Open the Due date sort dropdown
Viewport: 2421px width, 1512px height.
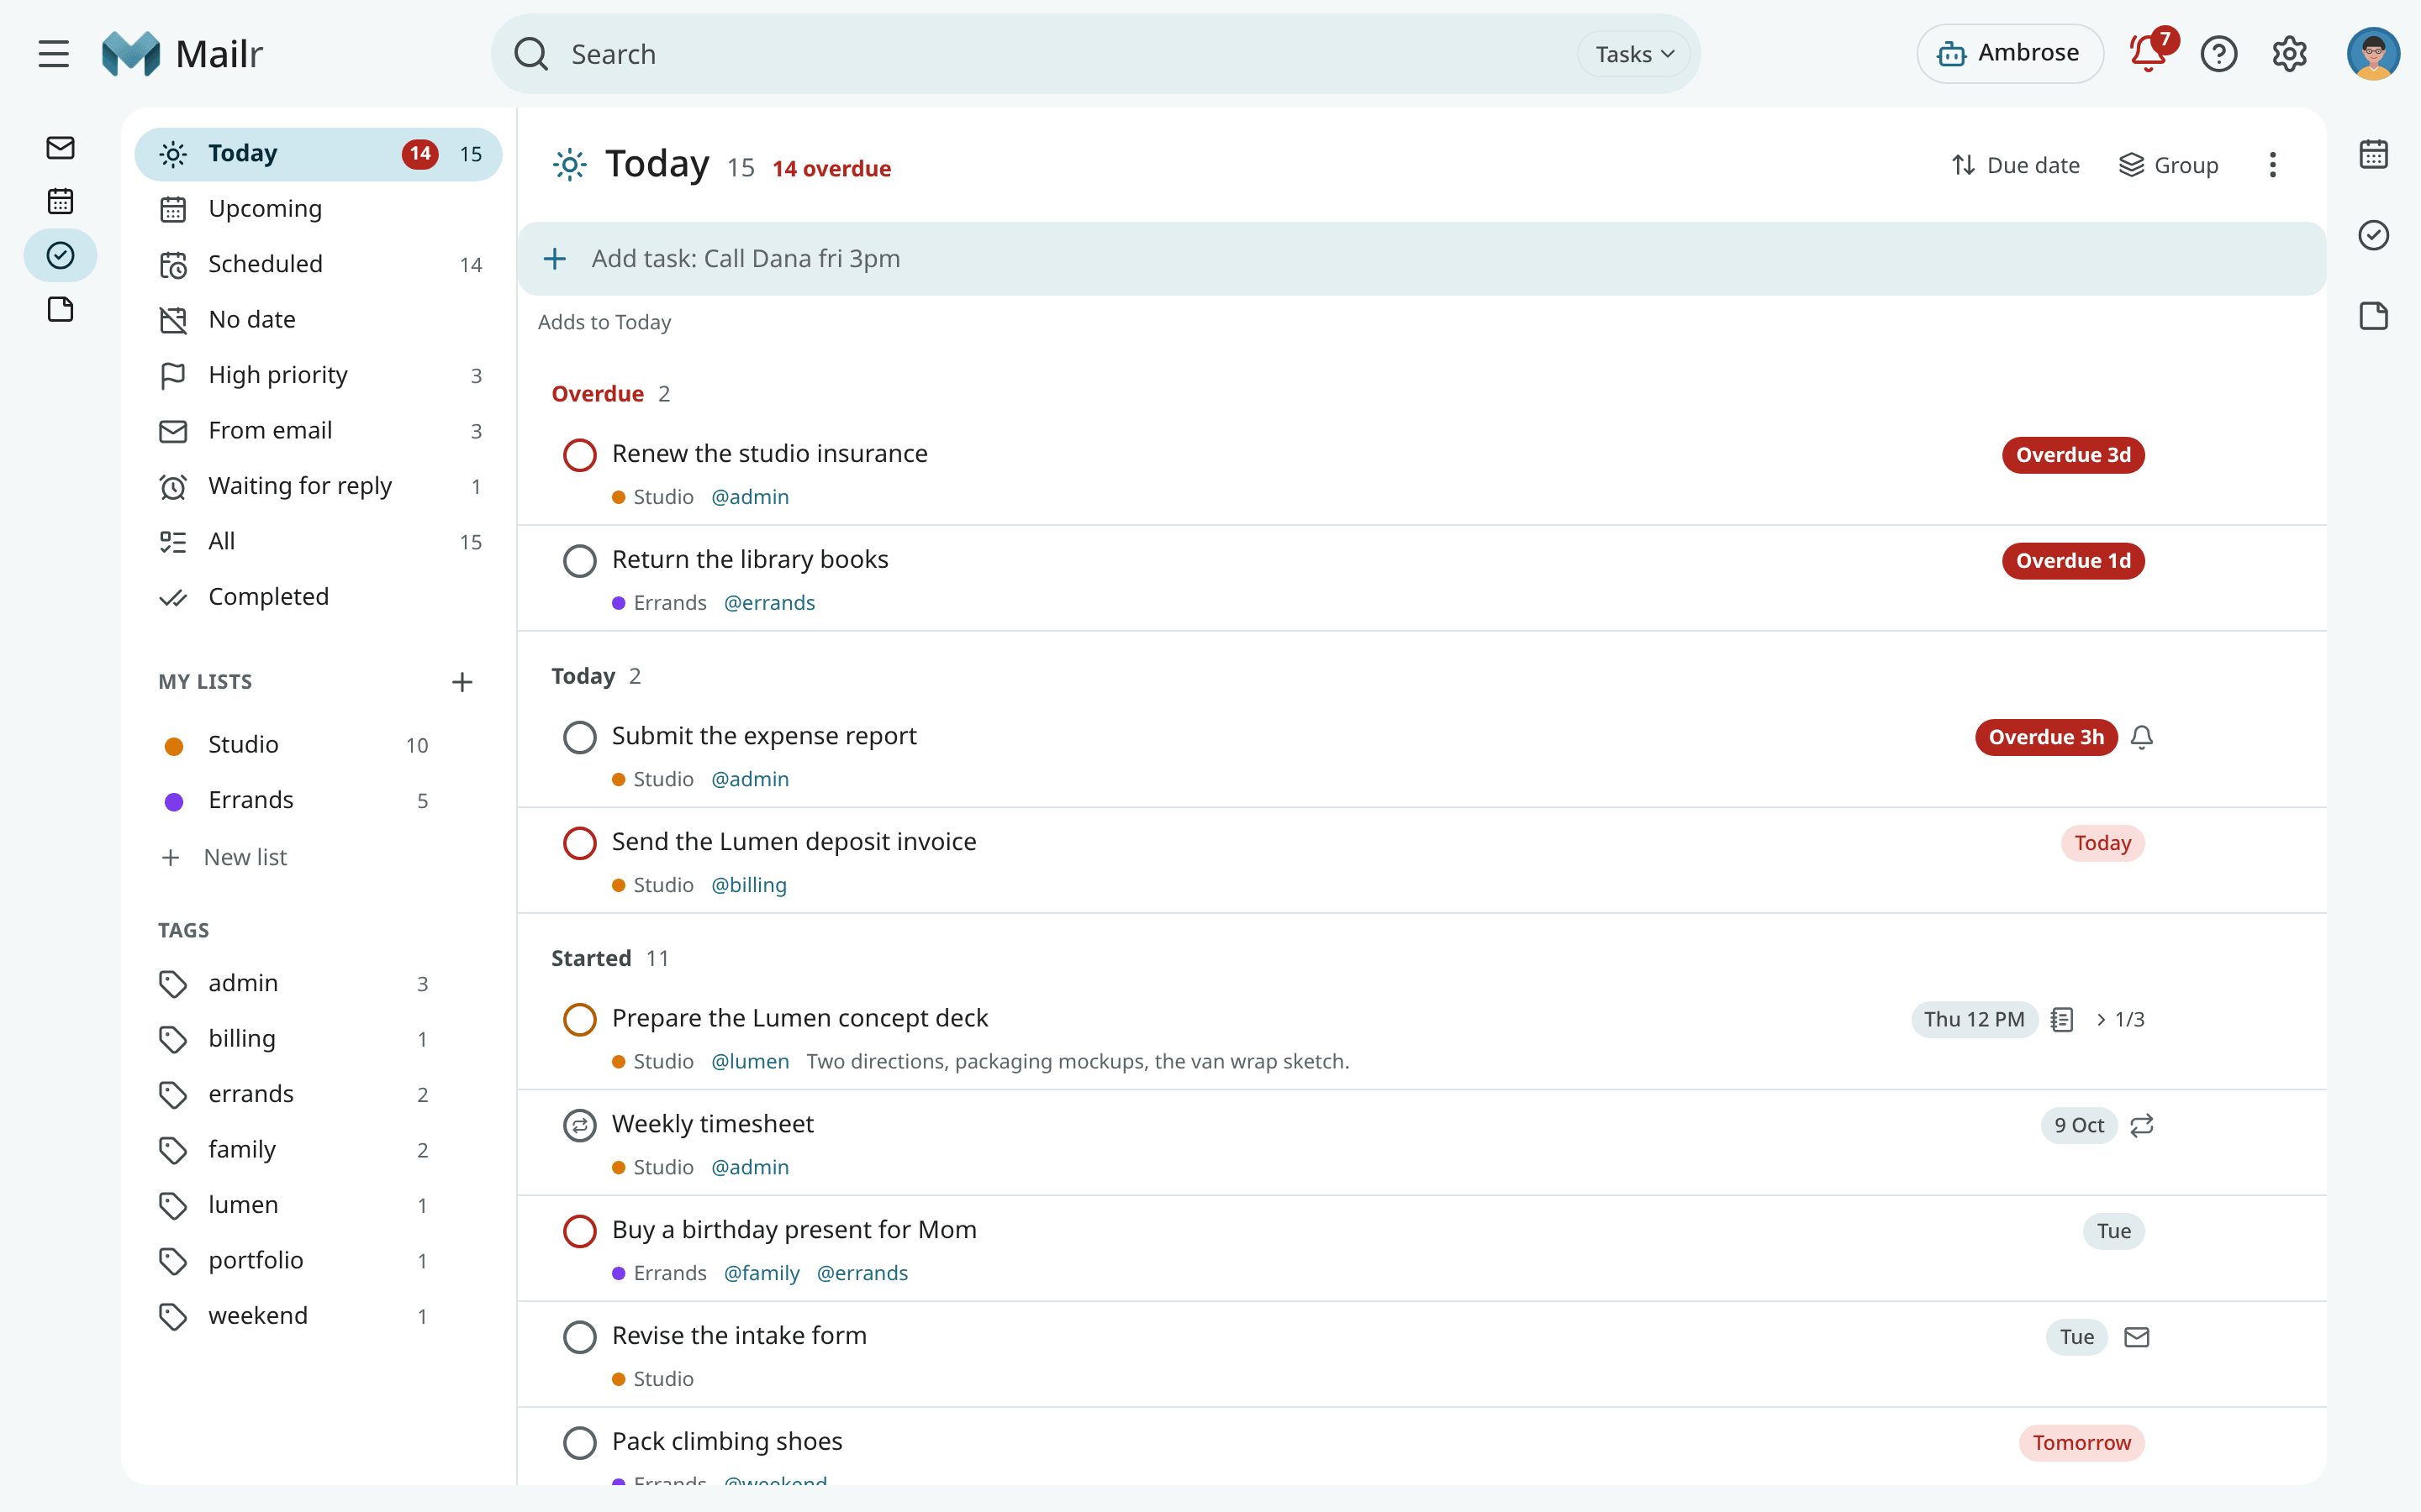tap(2015, 165)
